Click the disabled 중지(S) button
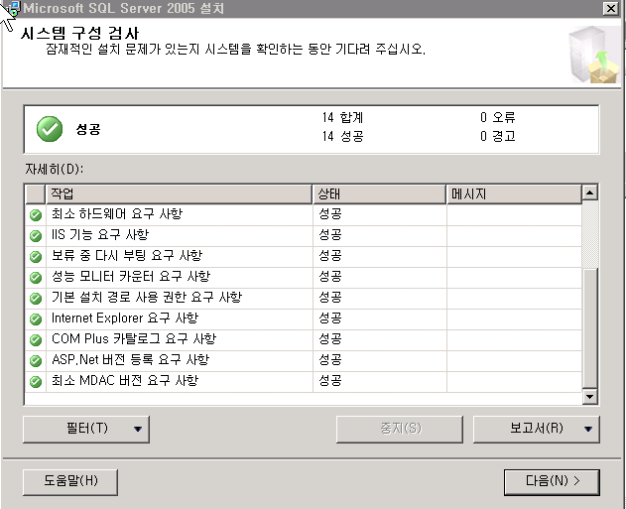 tap(400, 430)
